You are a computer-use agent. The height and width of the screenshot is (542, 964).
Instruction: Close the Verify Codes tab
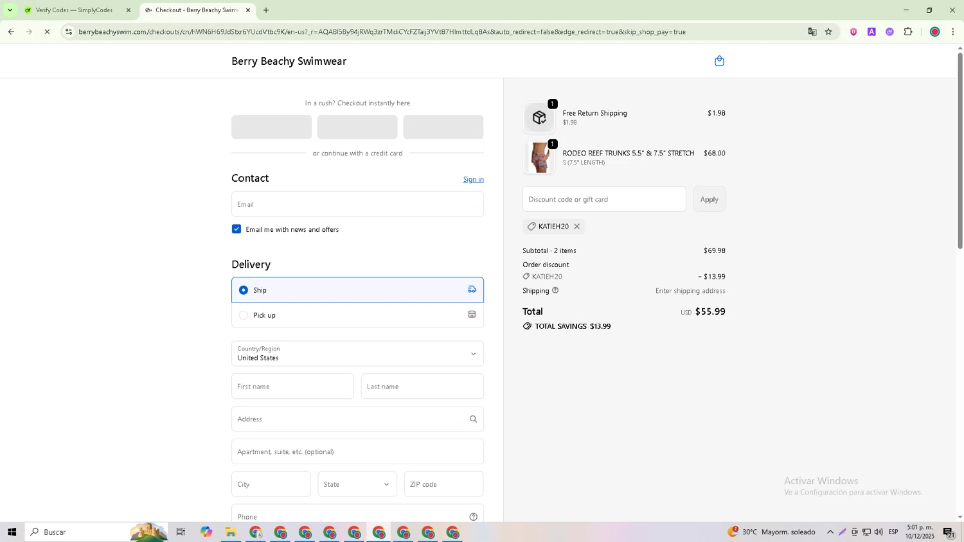click(129, 10)
